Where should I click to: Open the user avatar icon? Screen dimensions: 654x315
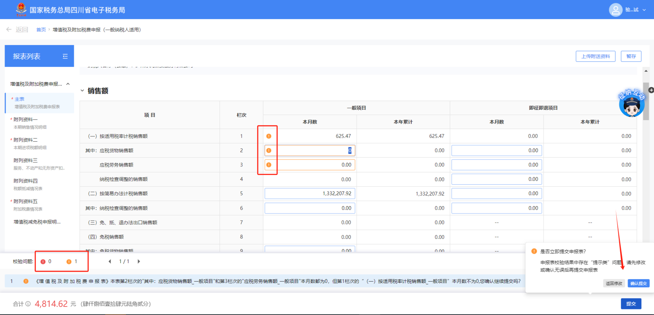coord(616,10)
